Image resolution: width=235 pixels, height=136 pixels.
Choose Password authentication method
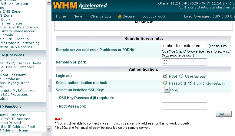[165, 83]
